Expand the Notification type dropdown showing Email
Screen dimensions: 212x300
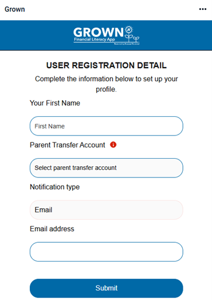click(106, 210)
